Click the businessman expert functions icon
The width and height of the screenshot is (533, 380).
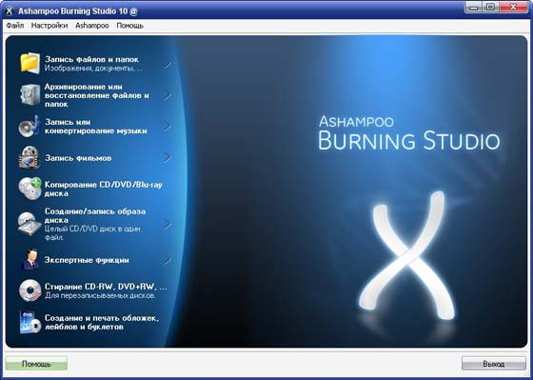click(30, 259)
